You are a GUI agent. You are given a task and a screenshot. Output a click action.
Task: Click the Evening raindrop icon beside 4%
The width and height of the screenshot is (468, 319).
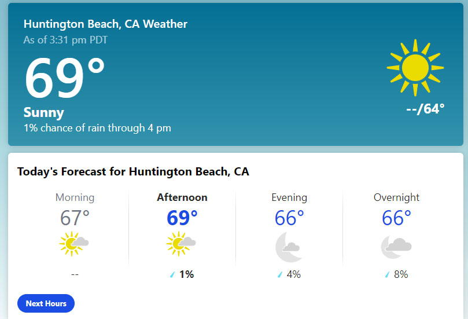tap(279, 274)
